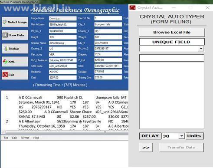Click the left arrow of the horizontal scrollbar
This screenshot has height=168, width=213.
3,132
